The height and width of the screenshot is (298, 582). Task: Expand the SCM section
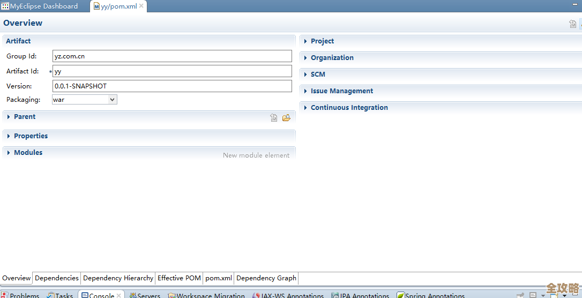[x=318, y=74]
